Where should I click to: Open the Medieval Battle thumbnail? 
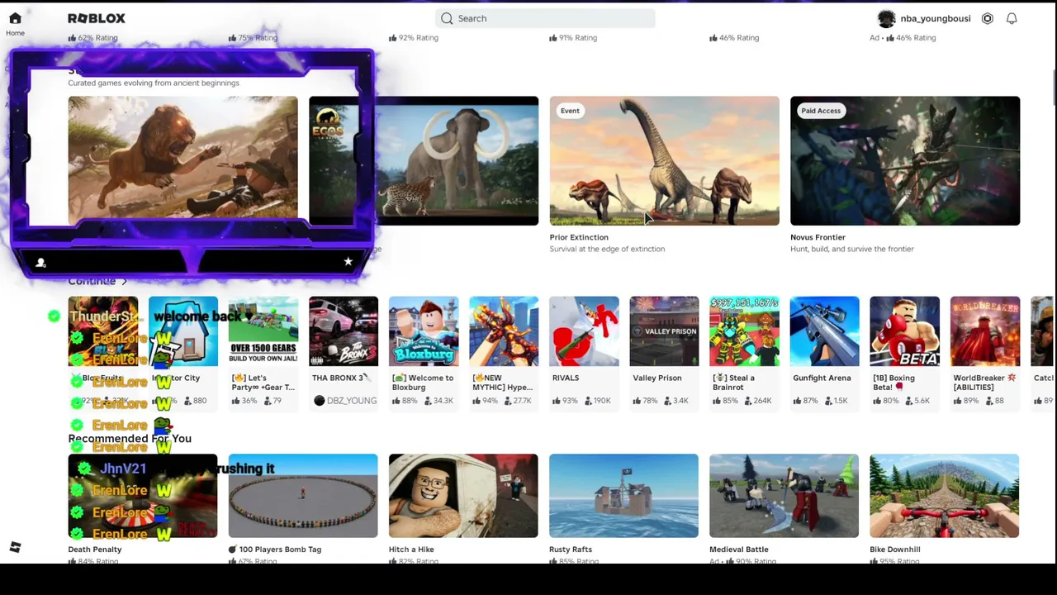(784, 496)
